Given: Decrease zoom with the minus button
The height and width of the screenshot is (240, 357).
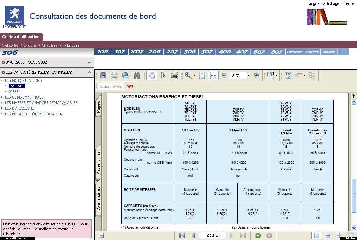Looking at the screenshot, I should tap(224, 75).
